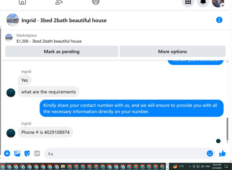
Task: Open the network tray icon
Action: click(x=198, y=166)
